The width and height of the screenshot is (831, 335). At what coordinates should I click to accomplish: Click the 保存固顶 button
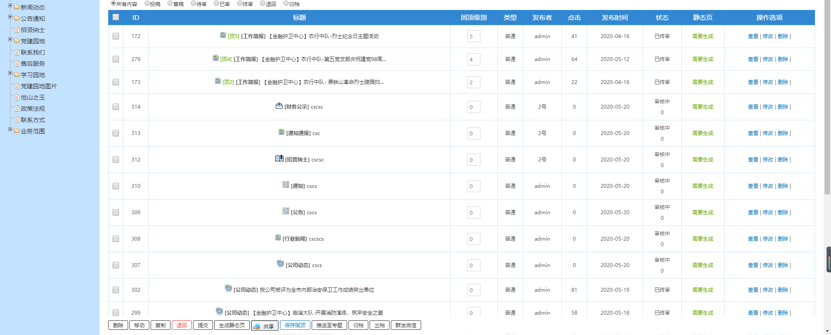click(295, 325)
